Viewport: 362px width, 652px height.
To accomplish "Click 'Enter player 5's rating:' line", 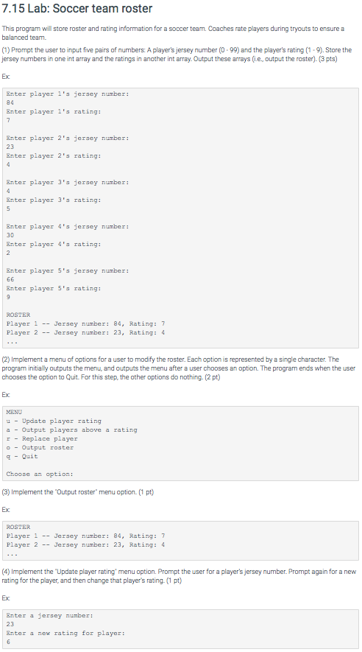I will pyautogui.click(x=54, y=289).
